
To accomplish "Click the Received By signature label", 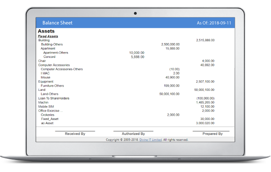I will (75, 134).
